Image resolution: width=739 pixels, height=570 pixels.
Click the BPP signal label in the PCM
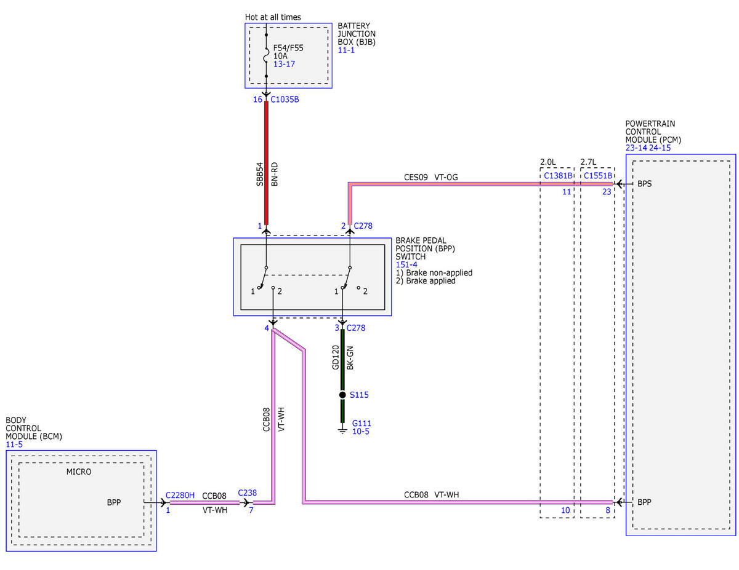click(x=645, y=502)
